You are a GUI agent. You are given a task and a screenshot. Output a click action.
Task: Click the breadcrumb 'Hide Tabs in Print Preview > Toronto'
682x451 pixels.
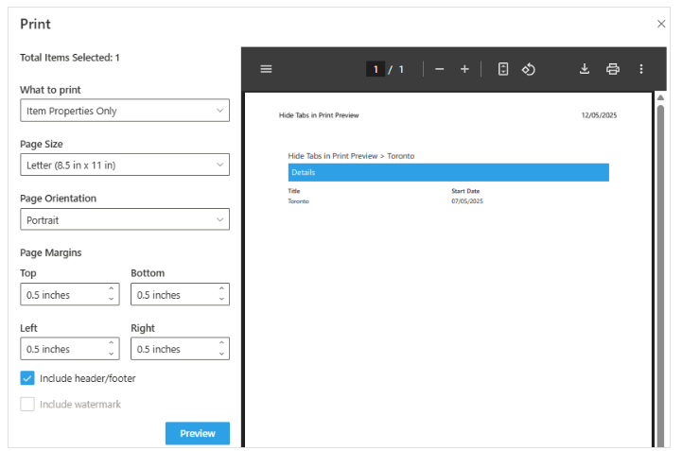[x=351, y=156]
